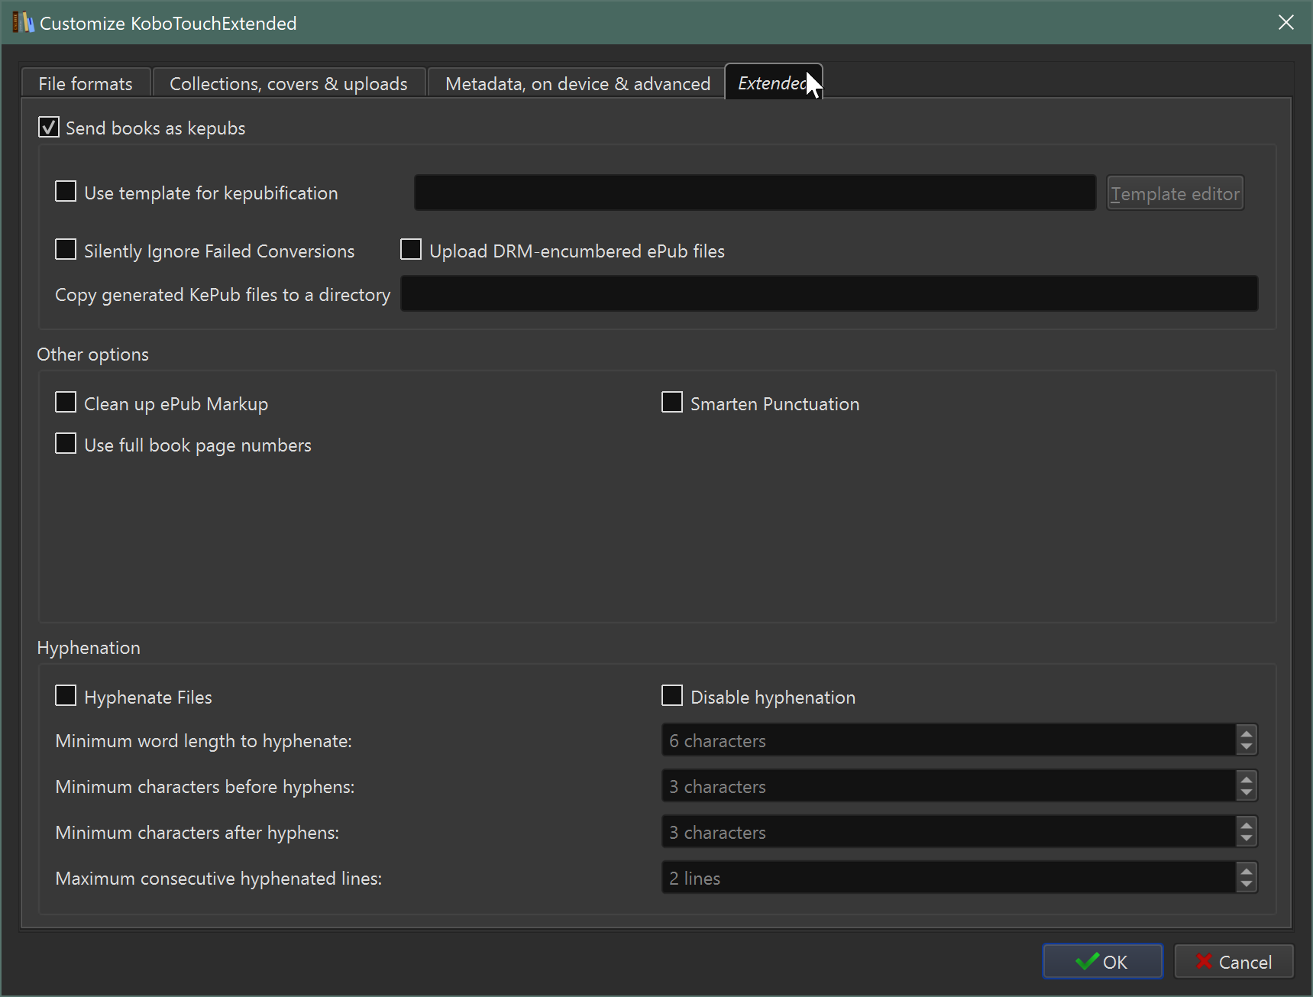Switch to the File formats tab

click(86, 83)
